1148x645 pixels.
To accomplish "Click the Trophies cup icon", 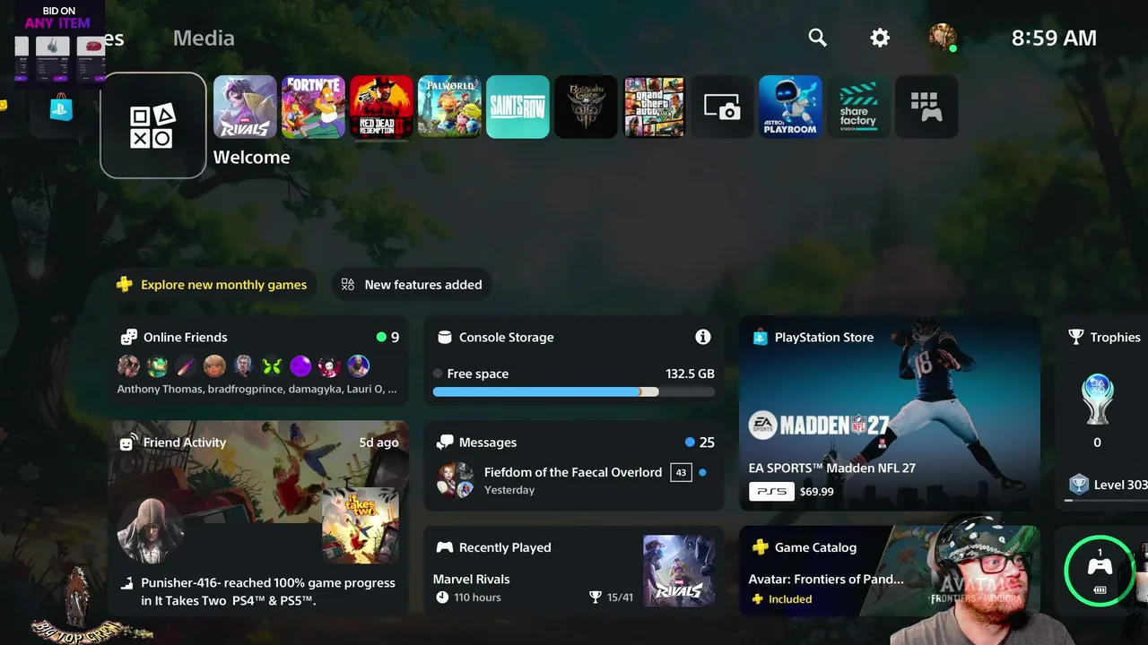I will click(1076, 337).
